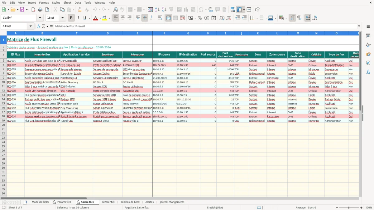The image size is (374, 210).
Task: Open sidebar Properties panel icon
Action: (x=368, y=36)
